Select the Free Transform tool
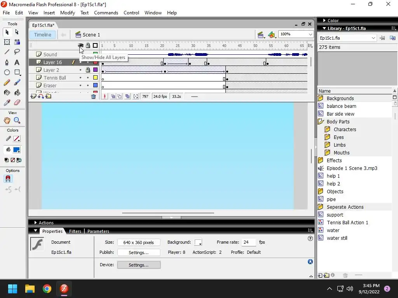Screen dimensions: 398x298 [x=7, y=42]
